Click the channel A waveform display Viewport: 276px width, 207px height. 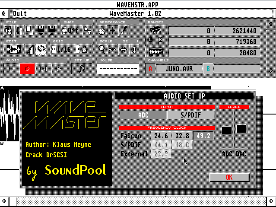(10, 114)
